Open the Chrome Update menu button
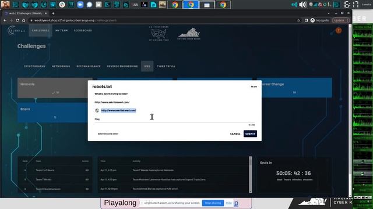Viewport: 373px width, 209px height. tap(340, 20)
